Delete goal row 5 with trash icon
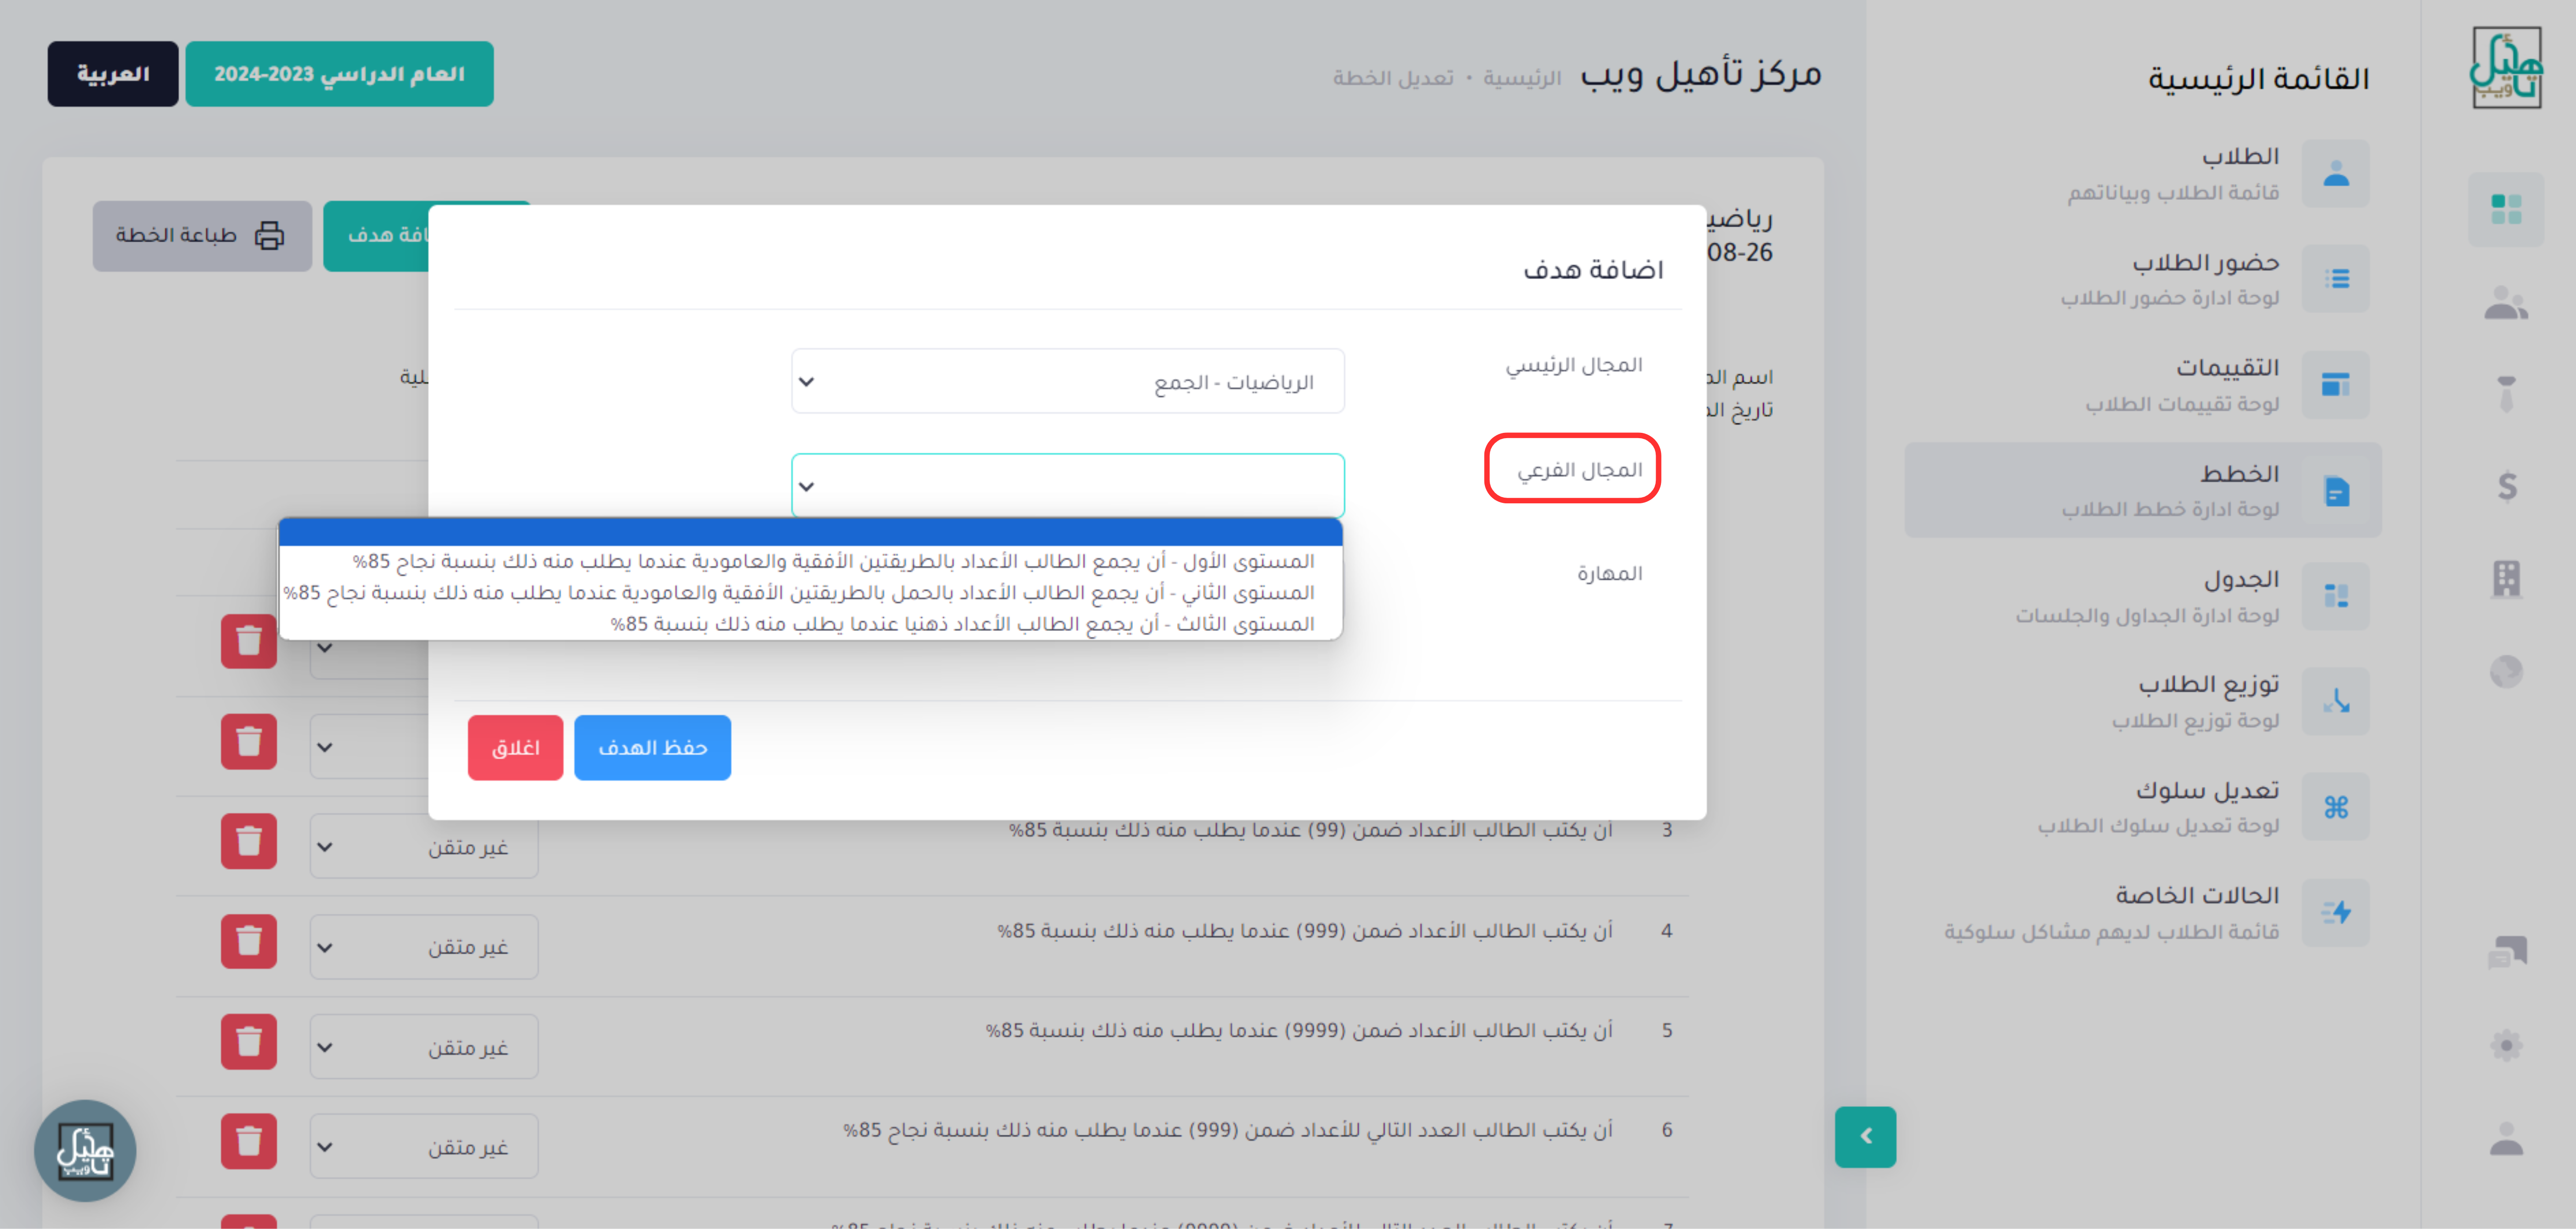2576x1229 pixels. (249, 1042)
